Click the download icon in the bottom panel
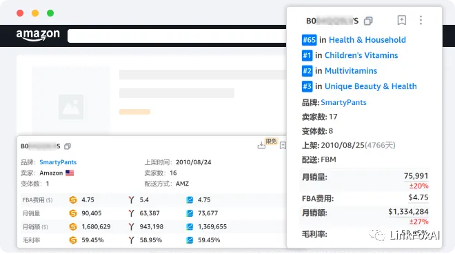455x254 pixels. pos(261,145)
